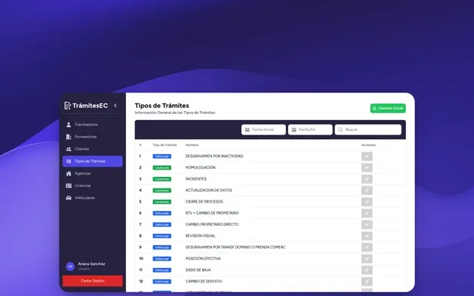Viewport: 474px width, 296px height.
Task: Edit CIERRE DE PROCESOS row
Action: [367, 202]
